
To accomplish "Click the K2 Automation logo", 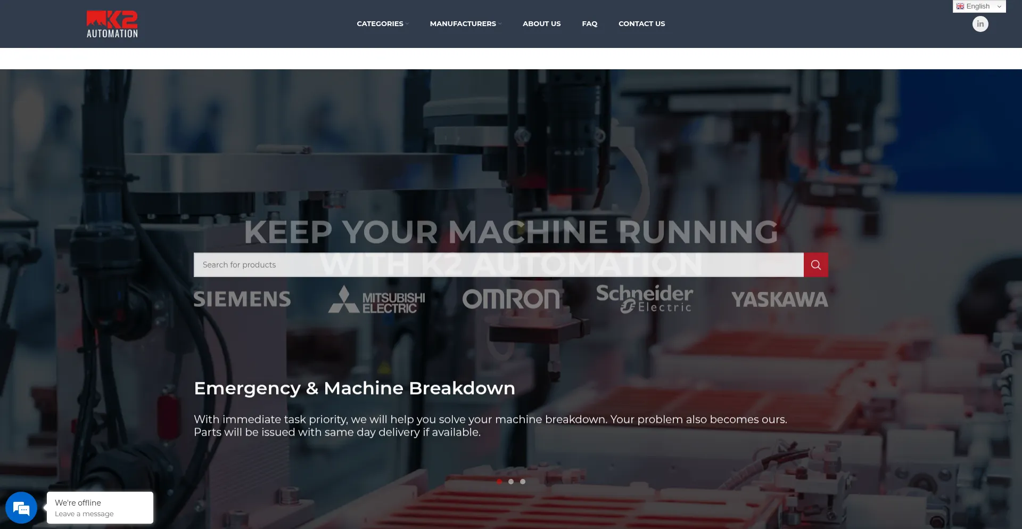I will tap(112, 25).
